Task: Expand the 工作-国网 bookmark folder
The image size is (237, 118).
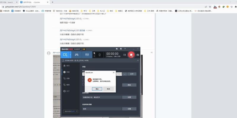Action: click(149, 11)
